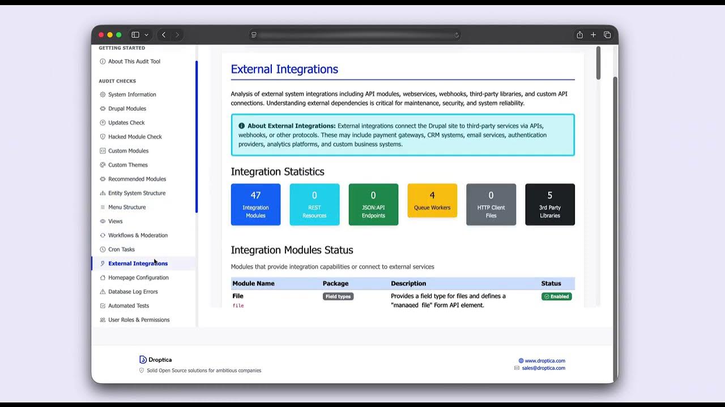Image resolution: width=725 pixels, height=407 pixels.
Task: Click the tab overview icon
Action: [x=607, y=34]
